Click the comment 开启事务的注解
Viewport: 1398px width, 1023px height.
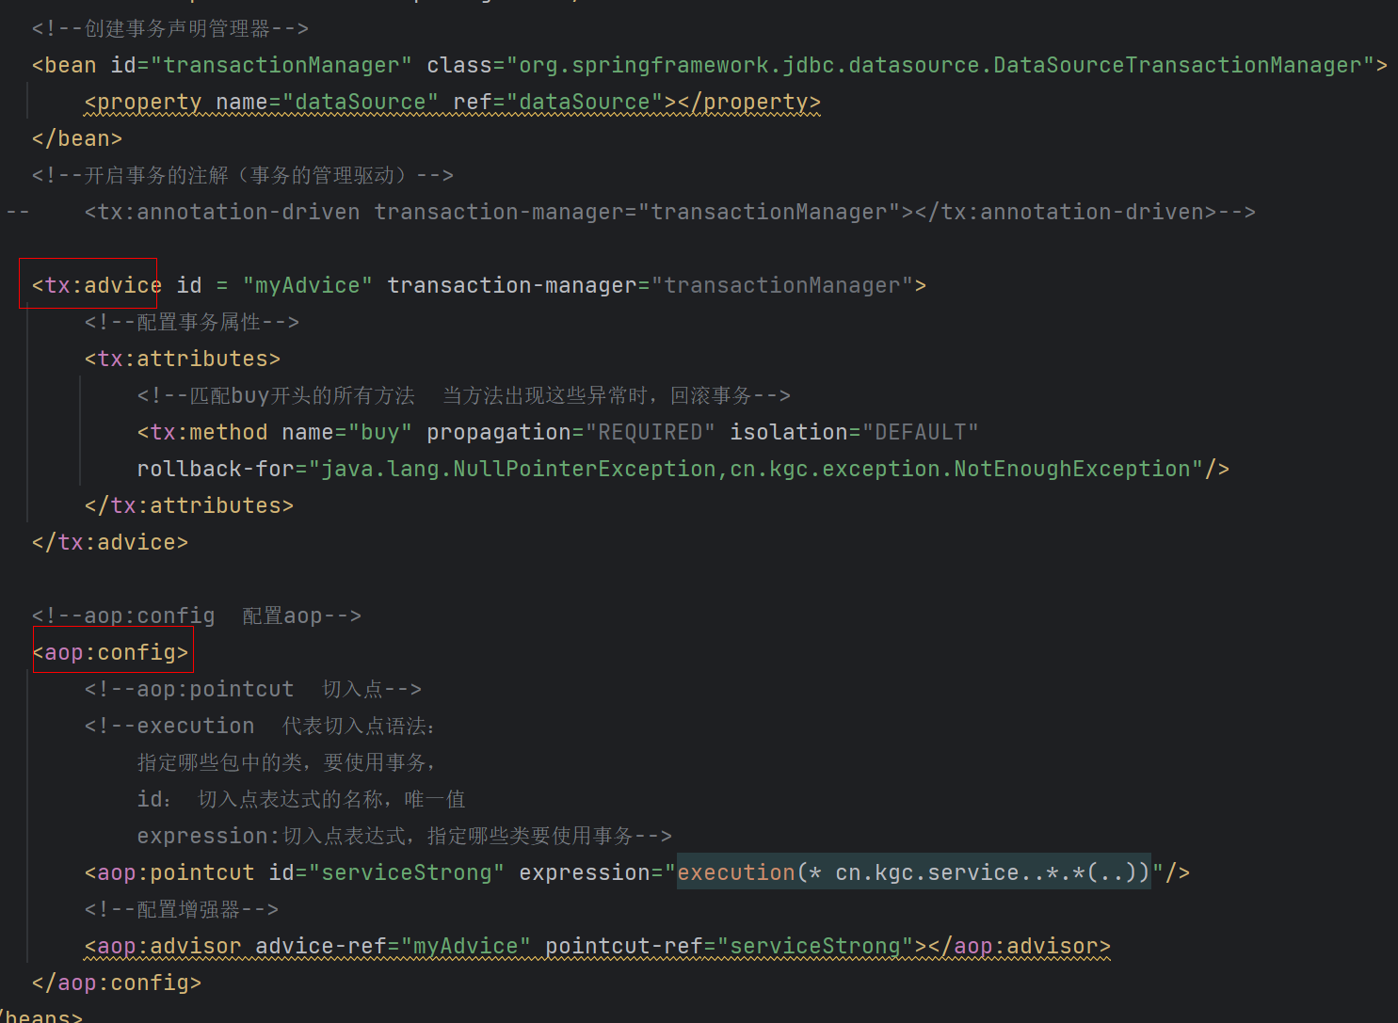click(x=243, y=175)
